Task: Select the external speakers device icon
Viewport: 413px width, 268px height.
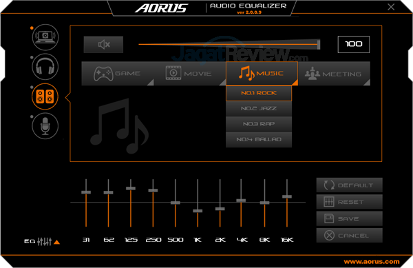Action: pos(45,96)
